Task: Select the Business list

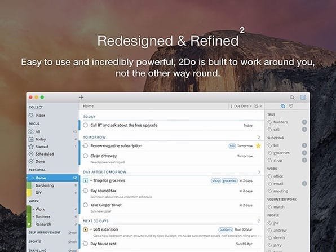Action: pyautogui.click(x=53, y=216)
